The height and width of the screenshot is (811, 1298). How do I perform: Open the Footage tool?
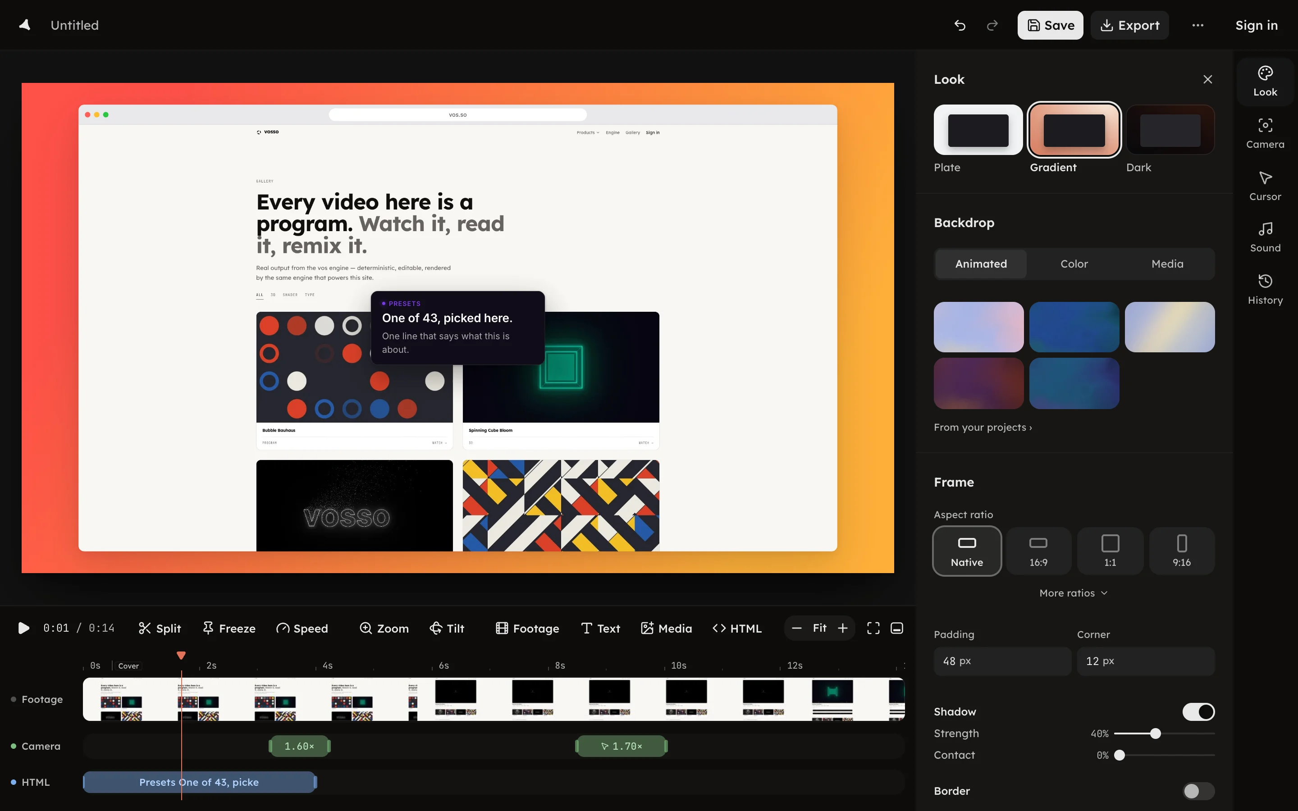[x=527, y=628]
